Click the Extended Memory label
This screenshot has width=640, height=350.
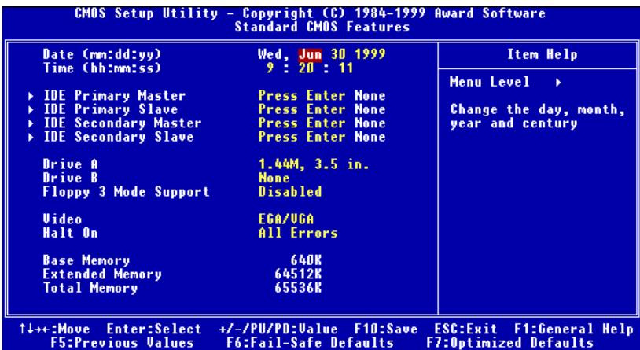pyautogui.click(x=102, y=274)
